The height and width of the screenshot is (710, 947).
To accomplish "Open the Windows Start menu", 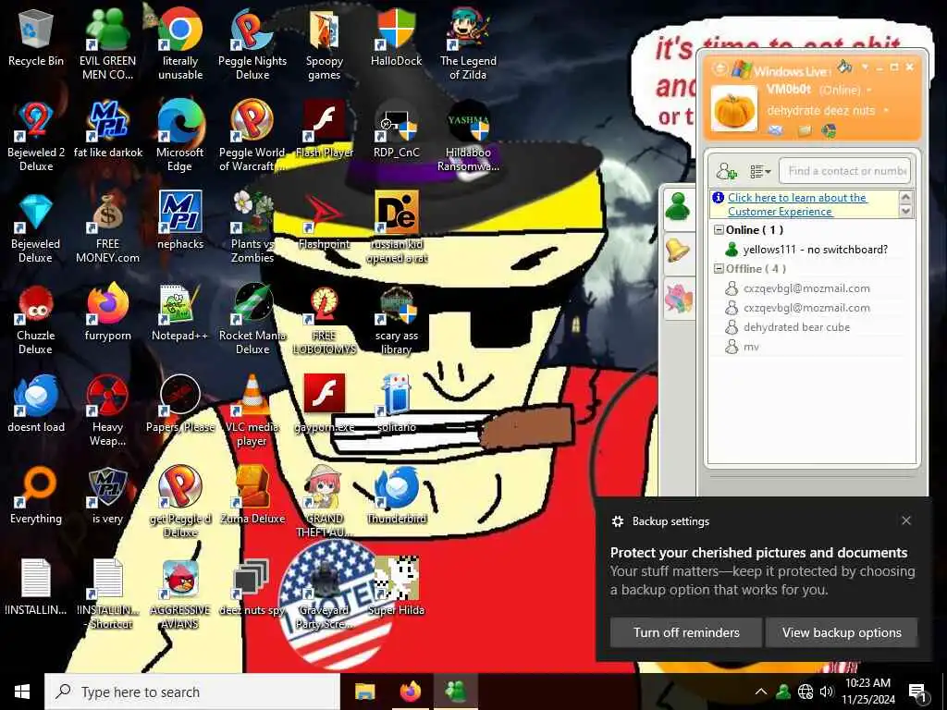I will tap(22, 692).
